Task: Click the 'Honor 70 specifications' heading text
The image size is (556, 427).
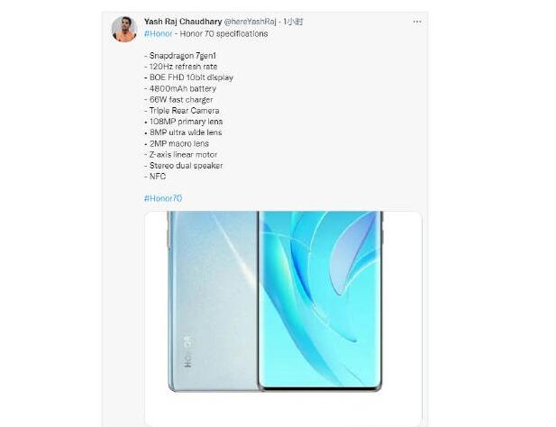Action: pos(223,33)
